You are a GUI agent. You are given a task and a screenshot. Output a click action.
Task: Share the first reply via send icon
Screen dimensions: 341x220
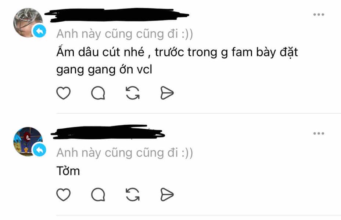[167, 93]
